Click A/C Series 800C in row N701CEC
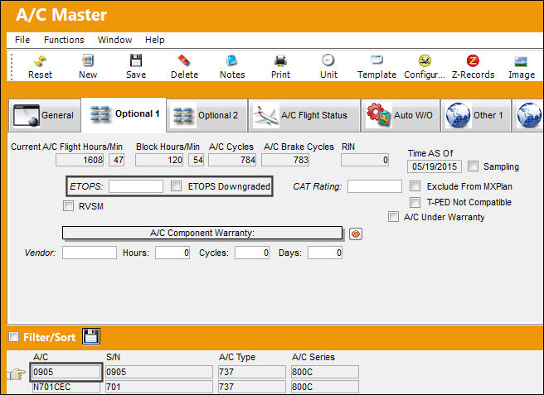 tap(325, 387)
